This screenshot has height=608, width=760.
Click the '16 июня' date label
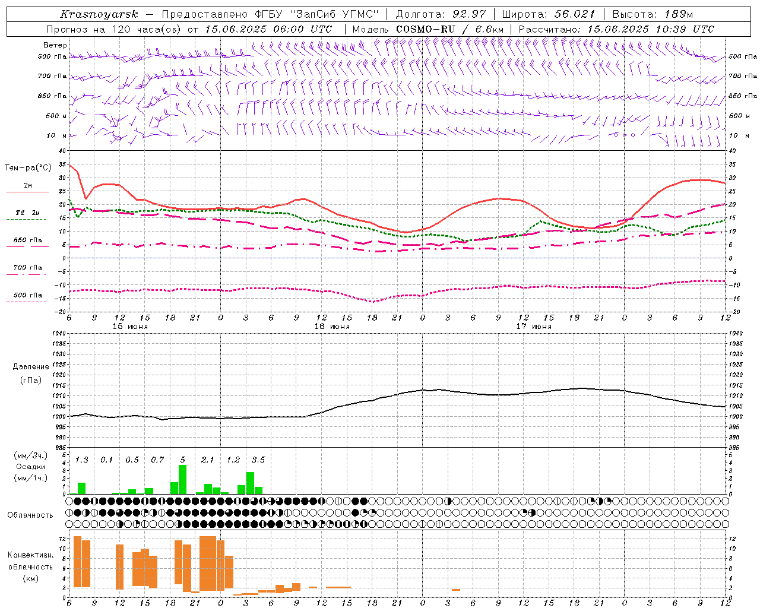[332, 327]
